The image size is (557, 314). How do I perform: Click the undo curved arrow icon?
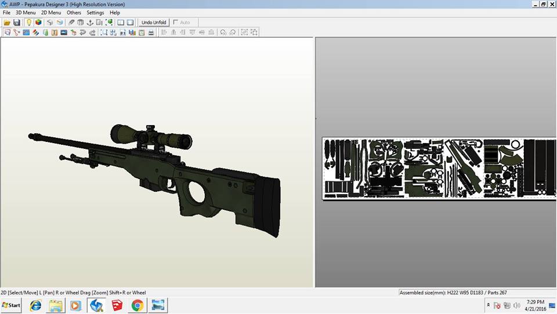pos(83,32)
